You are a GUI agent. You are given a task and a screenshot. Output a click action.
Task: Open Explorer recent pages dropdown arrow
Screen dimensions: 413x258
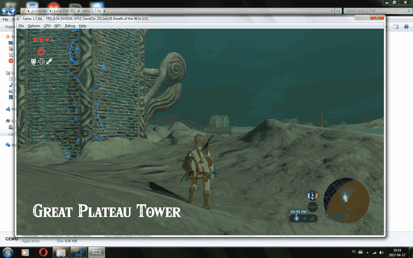(x=18, y=11)
